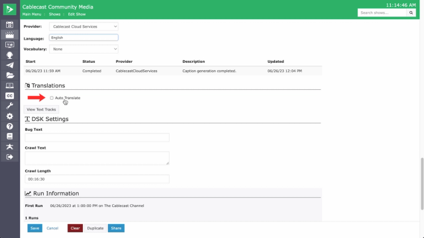Click the 11:14:46 AM clock
Viewport: 424px width, 238px height.
[401, 5]
